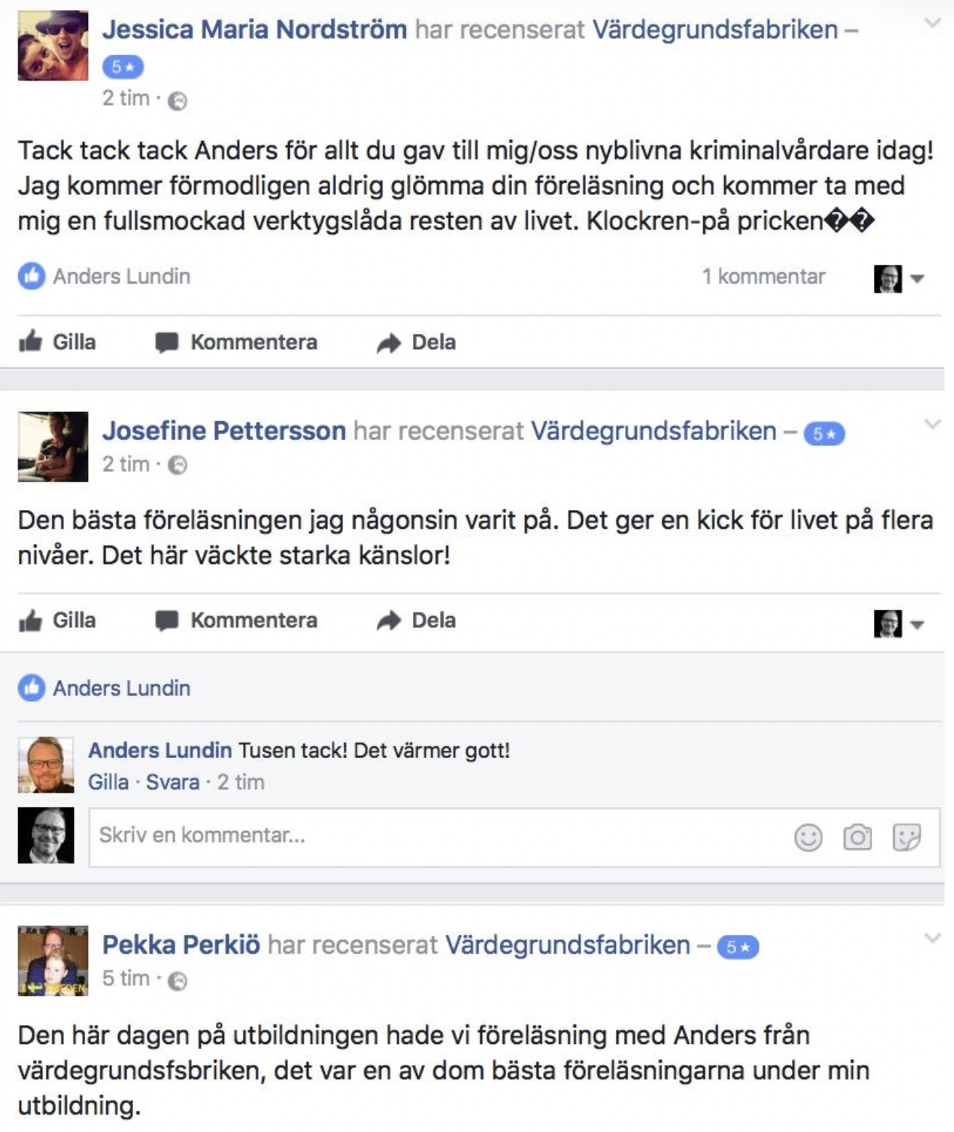Viewport: 954px width, 1132px height.
Task: Share Jessica's review with Dela
Action: tap(417, 342)
